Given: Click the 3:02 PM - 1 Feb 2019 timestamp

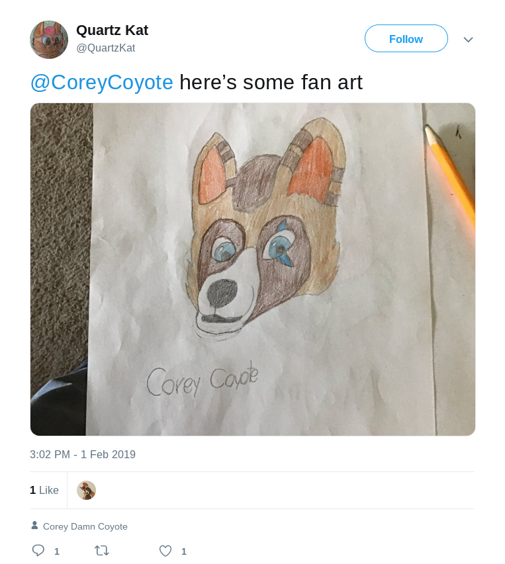Looking at the screenshot, I should point(83,454).
